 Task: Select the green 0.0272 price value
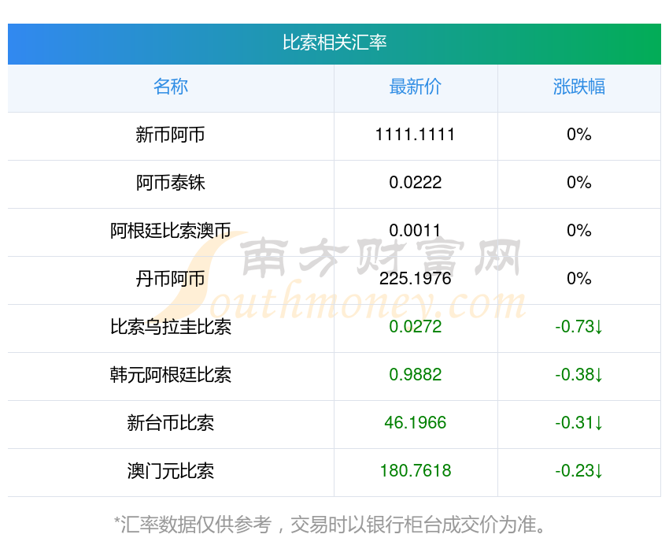click(x=416, y=327)
